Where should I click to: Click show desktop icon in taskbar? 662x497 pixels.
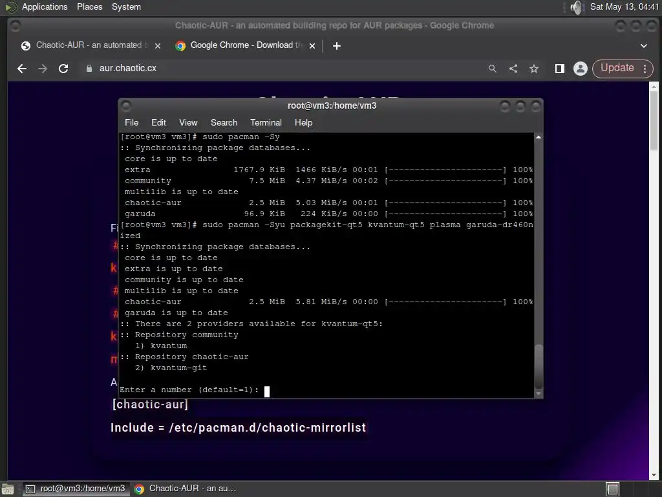click(8, 489)
